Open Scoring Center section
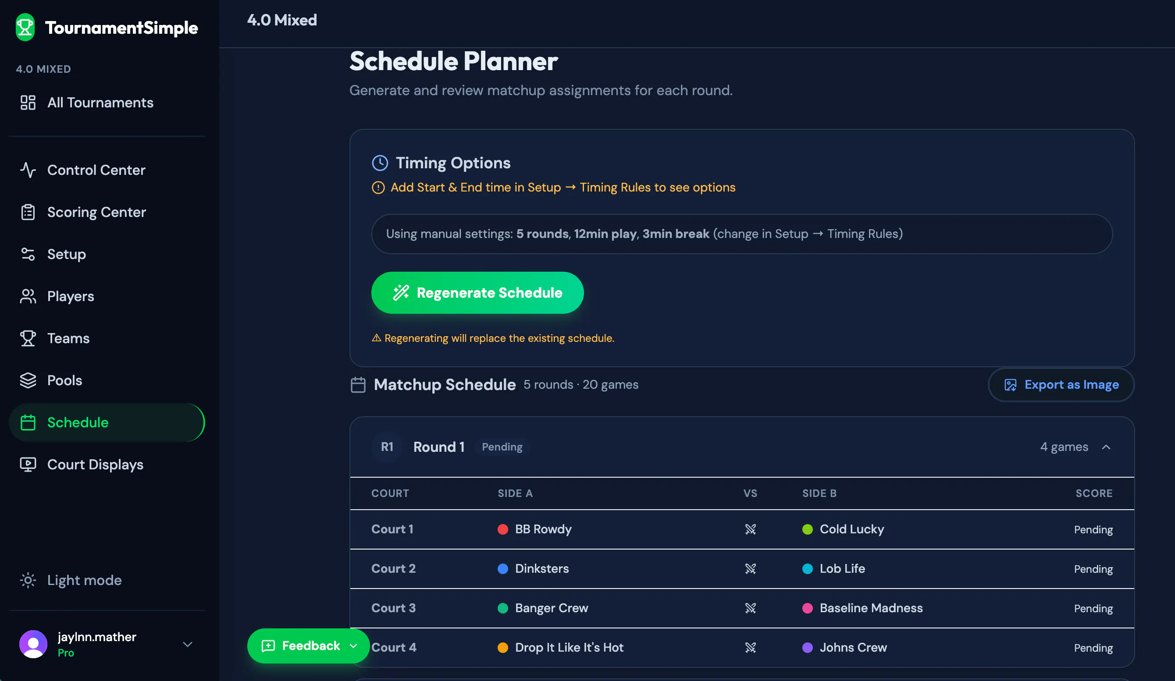Image resolution: width=1175 pixels, height=681 pixels. click(107, 212)
